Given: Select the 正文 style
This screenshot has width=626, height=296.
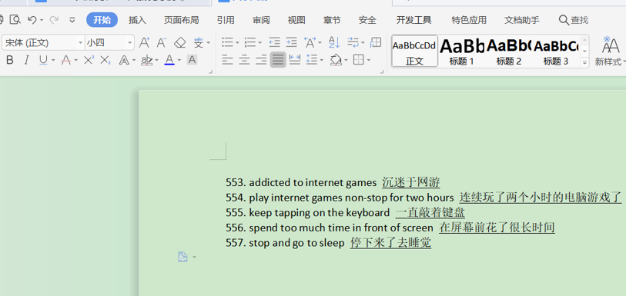Looking at the screenshot, I should (415, 52).
